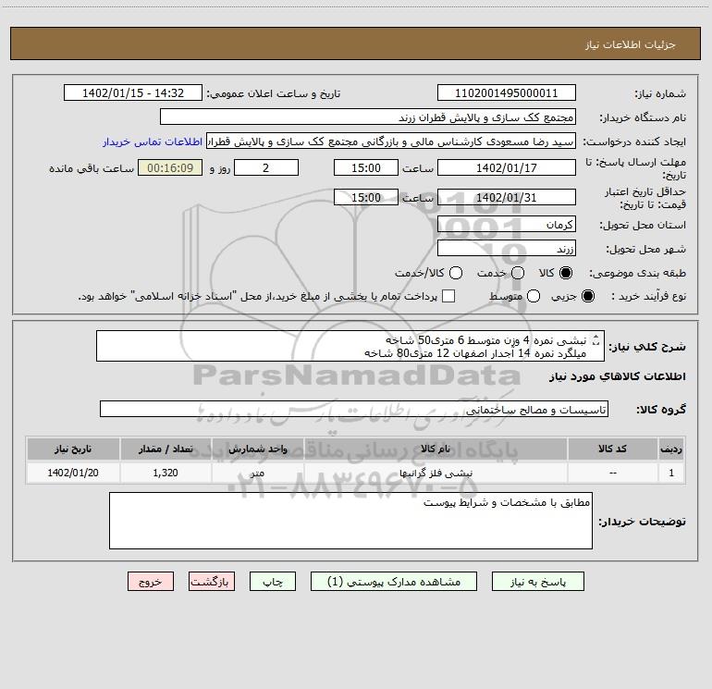This screenshot has width=712, height=689.
Task: Click تاریخ نیاز column header
Action: click(73, 449)
